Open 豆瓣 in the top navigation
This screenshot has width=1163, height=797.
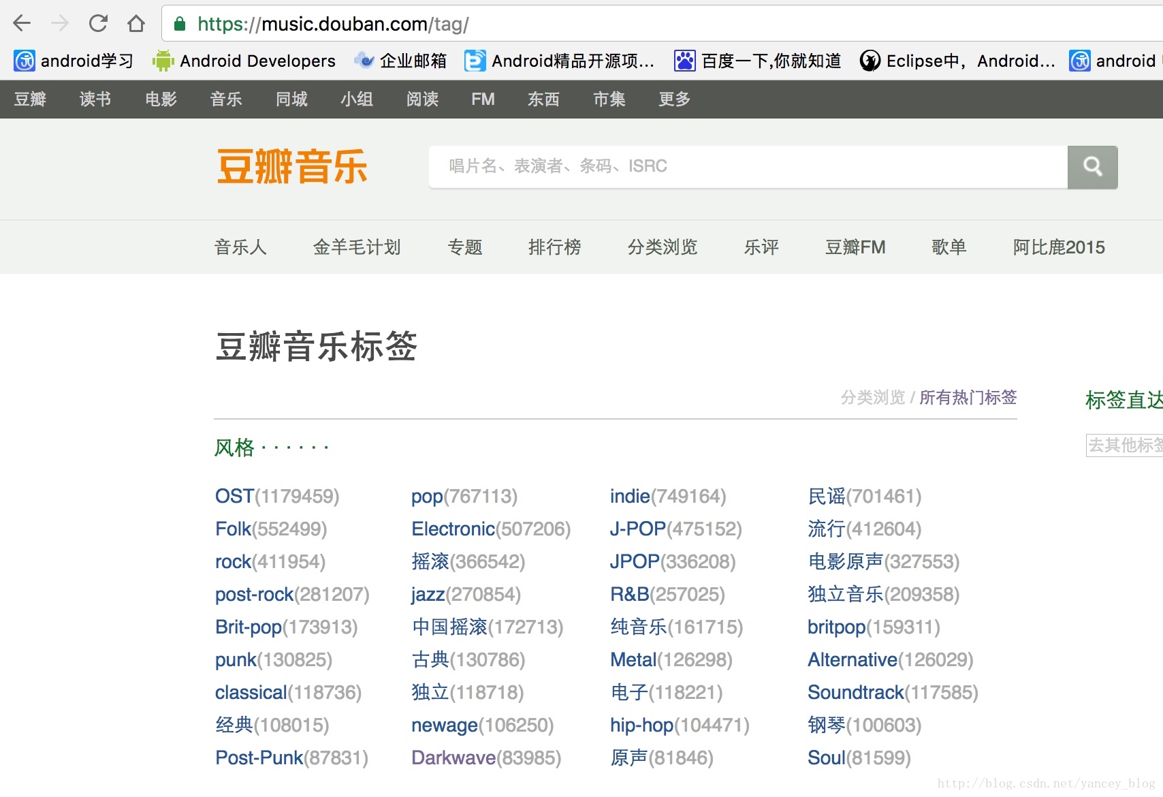tap(30, 99)
